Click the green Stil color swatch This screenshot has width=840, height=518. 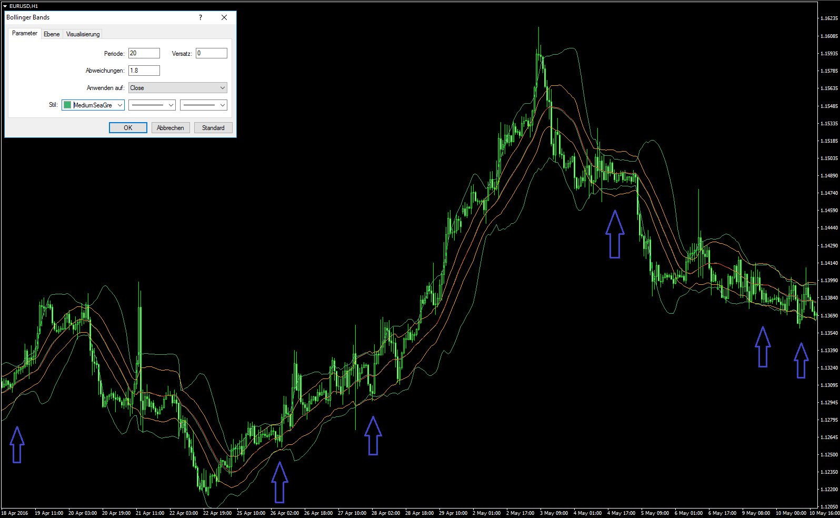[67, 105]
